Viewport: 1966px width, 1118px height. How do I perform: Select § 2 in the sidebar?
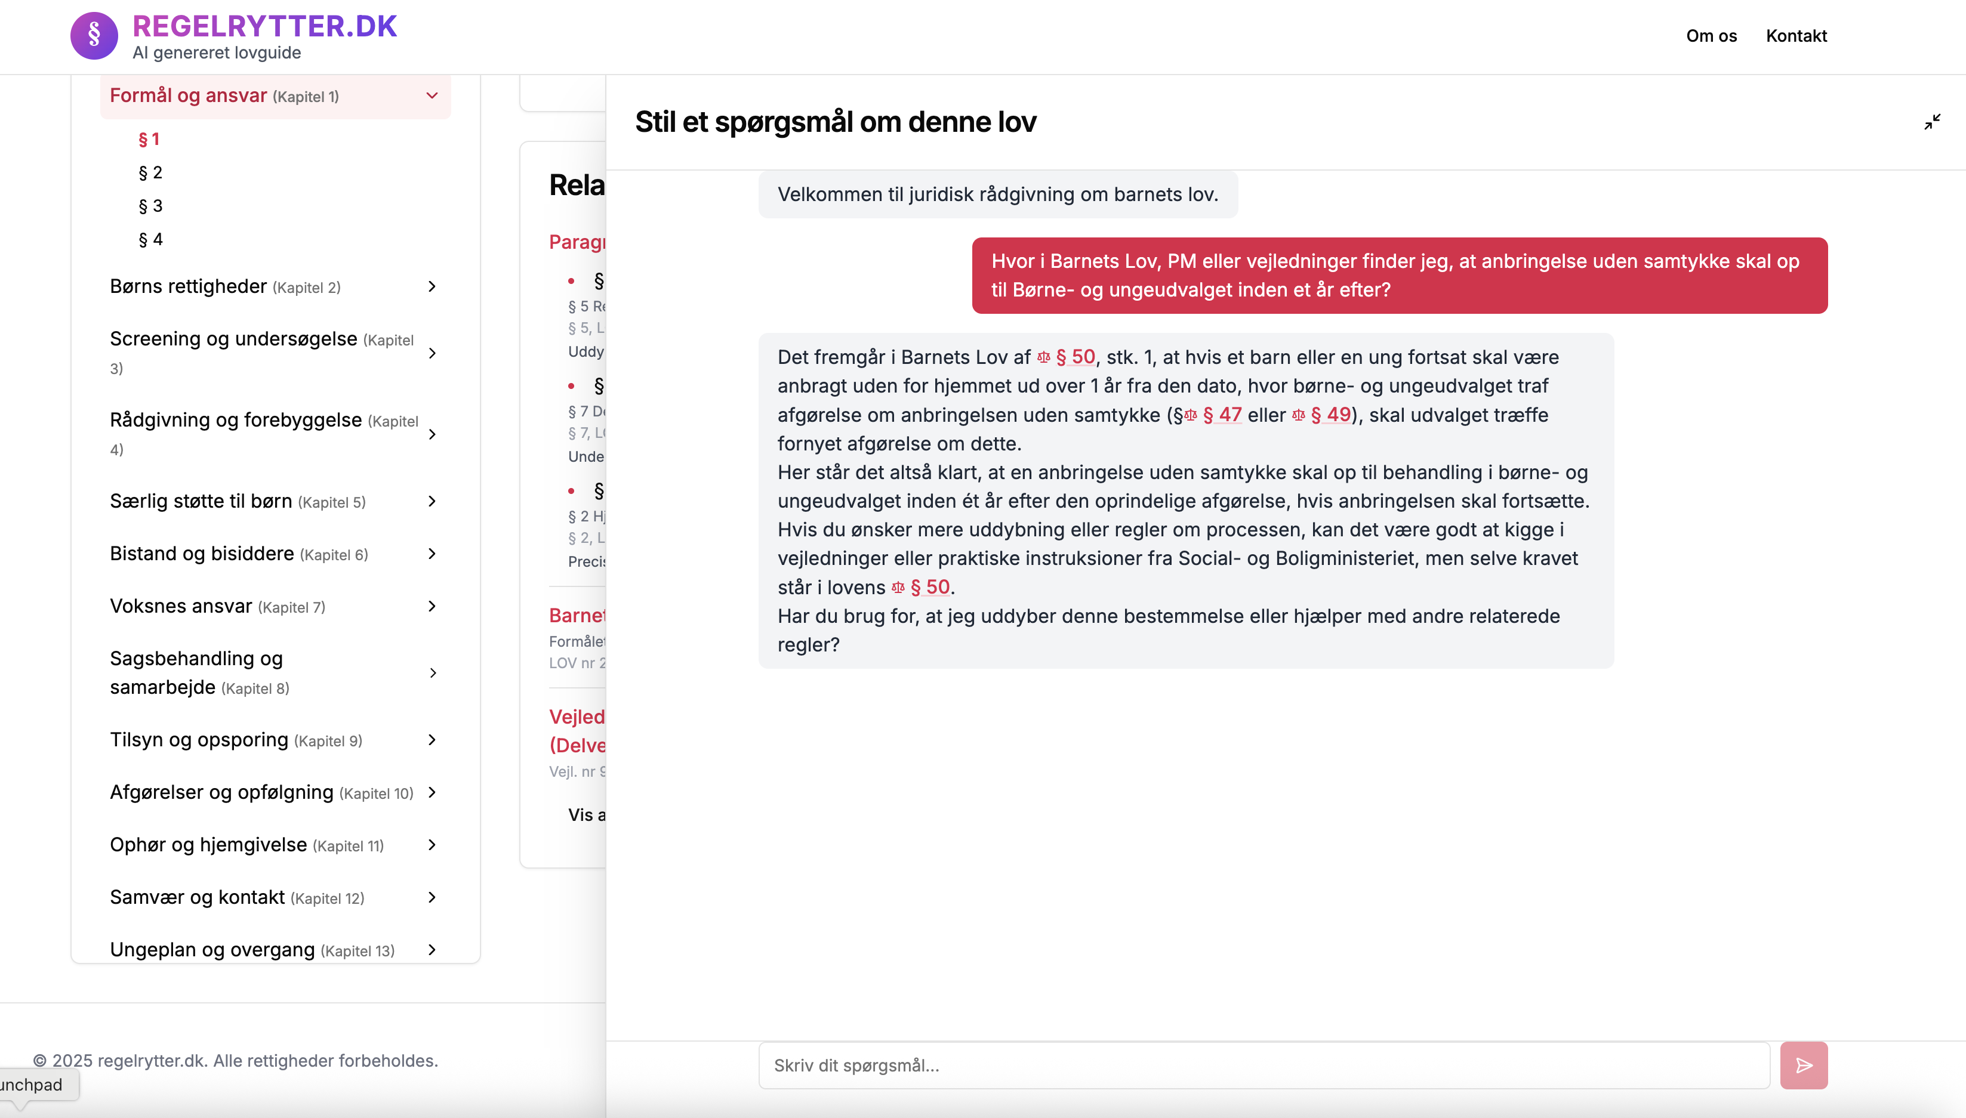(150, 173)
